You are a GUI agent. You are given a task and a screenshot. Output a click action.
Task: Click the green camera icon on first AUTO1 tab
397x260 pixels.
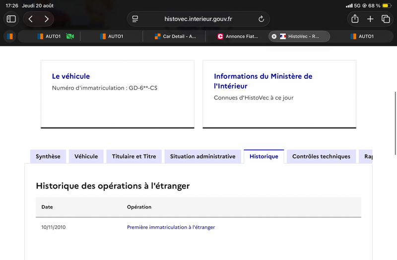[70, 36]
